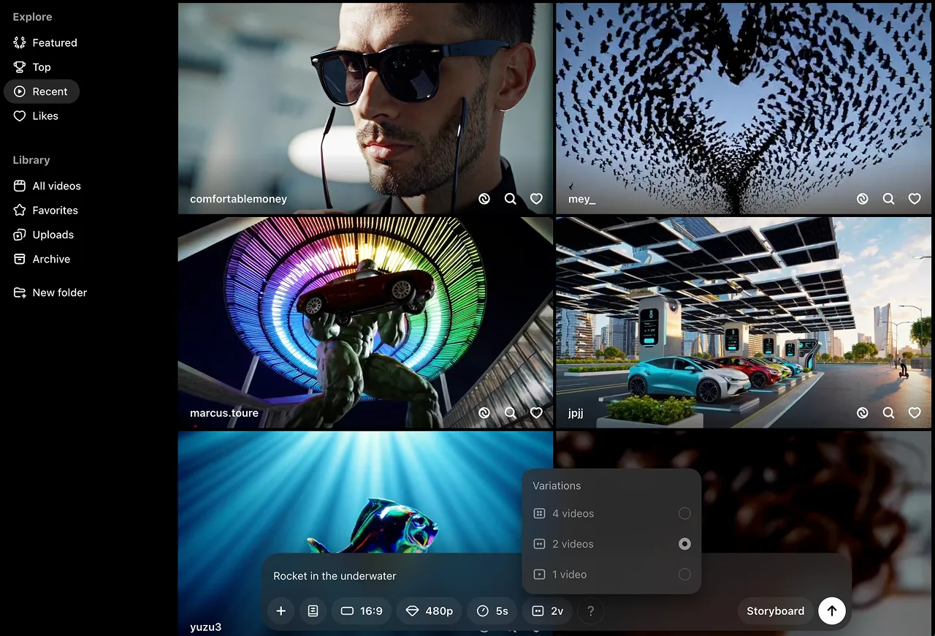
Task: Heart the jpjj video
Action: [x=915, y=413]
